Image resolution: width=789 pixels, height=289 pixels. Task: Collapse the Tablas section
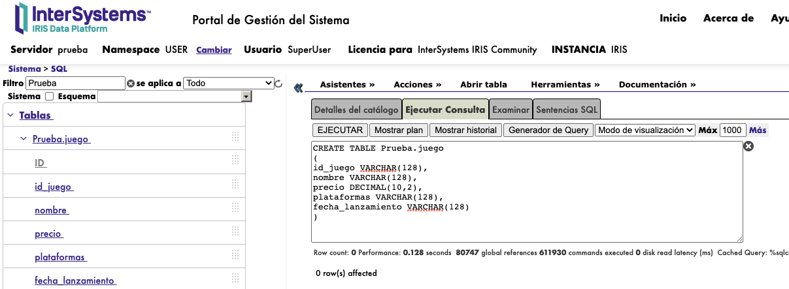click(x=11, y=115)
